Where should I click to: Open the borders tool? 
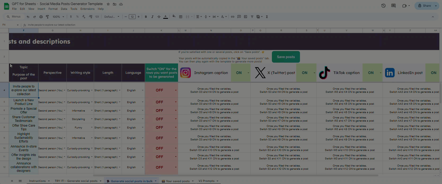point(181,17)
